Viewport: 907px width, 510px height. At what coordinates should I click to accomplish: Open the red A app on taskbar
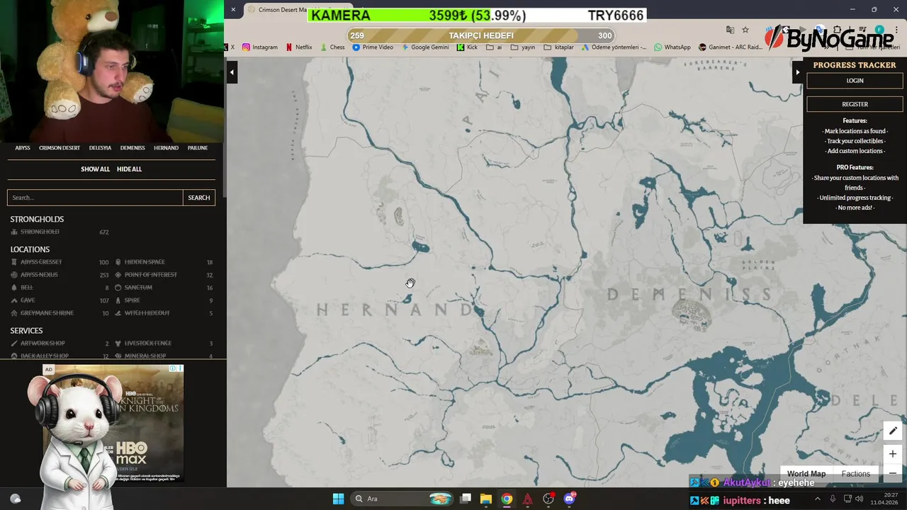527,499
